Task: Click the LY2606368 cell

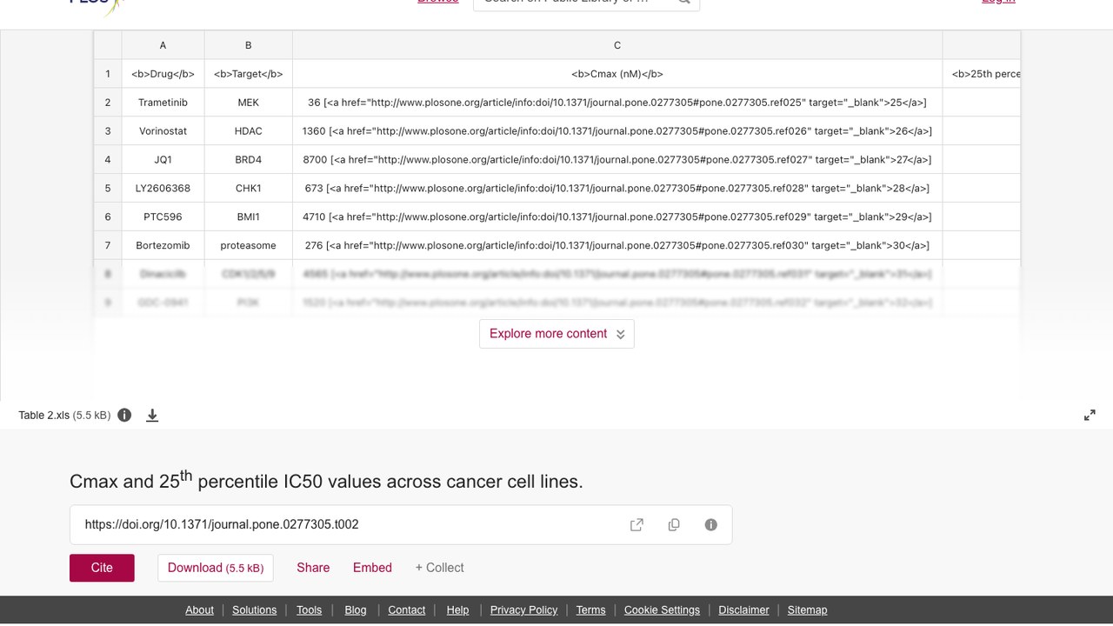Action: (163, 189)
